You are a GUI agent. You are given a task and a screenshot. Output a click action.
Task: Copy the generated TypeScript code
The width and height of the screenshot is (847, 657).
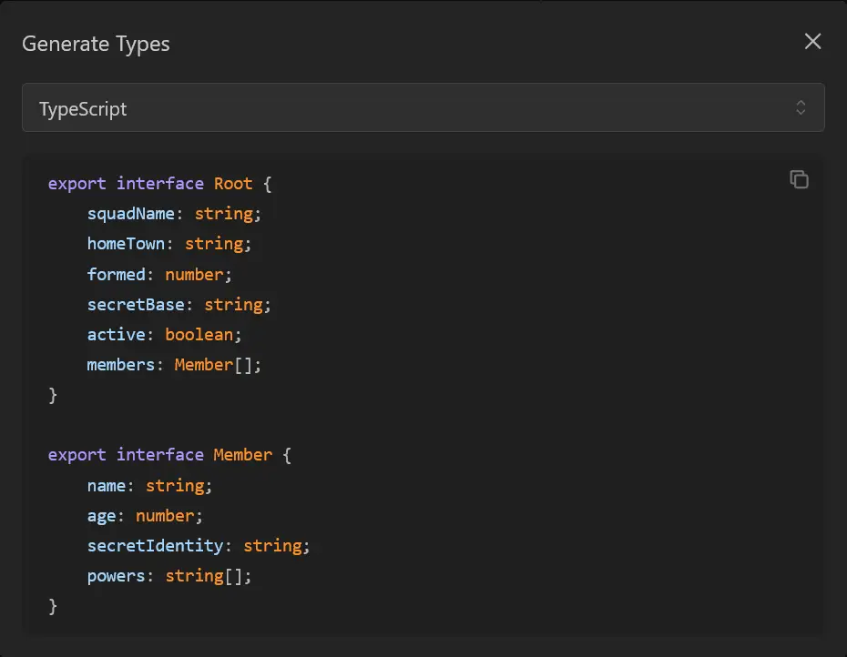799,179
